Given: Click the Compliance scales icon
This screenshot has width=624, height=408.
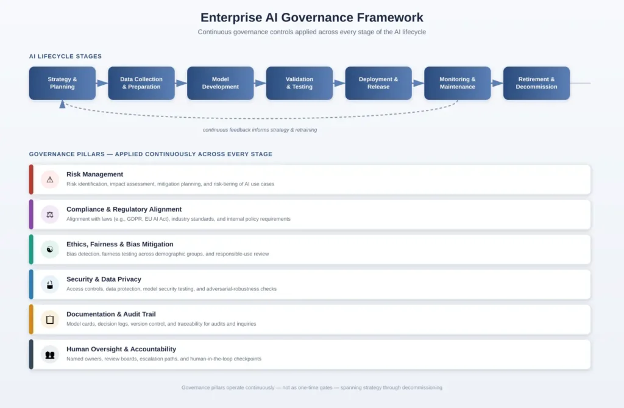Looking at the screenshot, I should click(x=50, y=214).
